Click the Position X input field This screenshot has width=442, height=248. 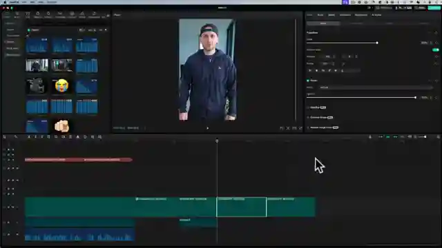(x=327, y=56)
